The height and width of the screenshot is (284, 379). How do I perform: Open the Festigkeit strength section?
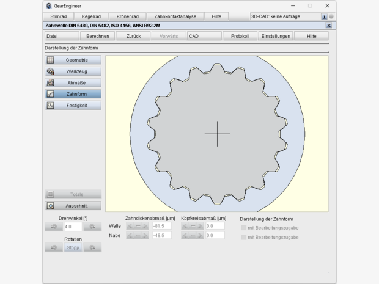tap(73, 106)
